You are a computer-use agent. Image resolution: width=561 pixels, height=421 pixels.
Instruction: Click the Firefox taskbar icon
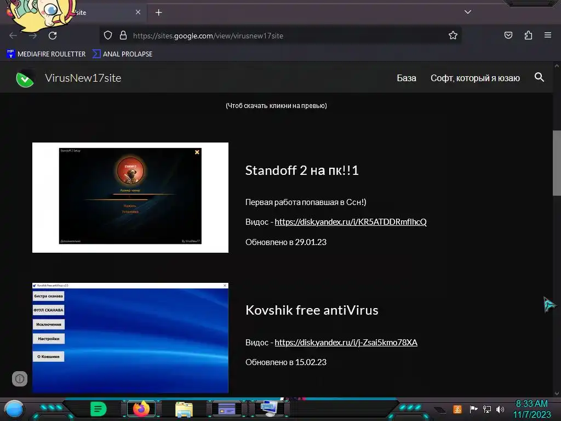(141, 409)
